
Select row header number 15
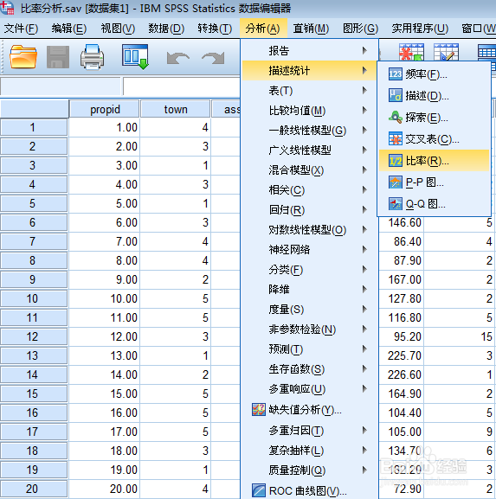coord(34,393)
